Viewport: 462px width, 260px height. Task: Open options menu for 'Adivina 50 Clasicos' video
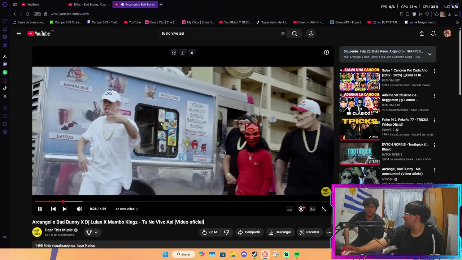tap(434, 96)
